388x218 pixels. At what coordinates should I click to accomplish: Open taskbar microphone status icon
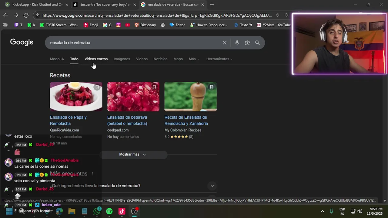click(x=331, y=211)
